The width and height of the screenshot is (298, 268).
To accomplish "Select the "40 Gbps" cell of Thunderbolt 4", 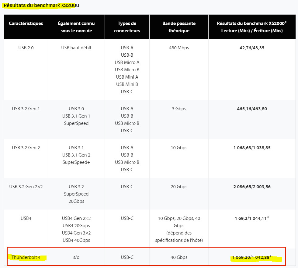I will pos(179,257).
